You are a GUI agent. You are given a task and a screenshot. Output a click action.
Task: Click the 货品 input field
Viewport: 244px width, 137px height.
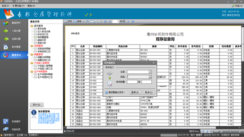coord(138,77)
